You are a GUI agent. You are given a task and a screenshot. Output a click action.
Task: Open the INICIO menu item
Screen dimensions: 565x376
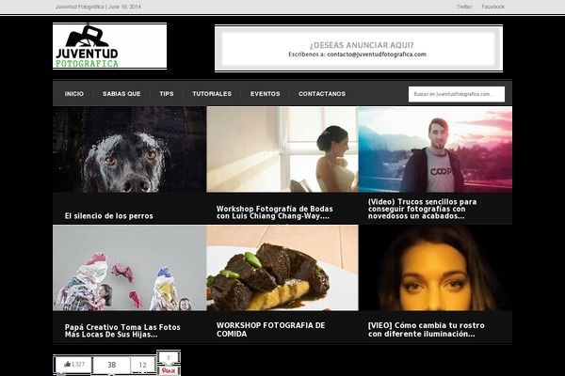click(74, 94)
